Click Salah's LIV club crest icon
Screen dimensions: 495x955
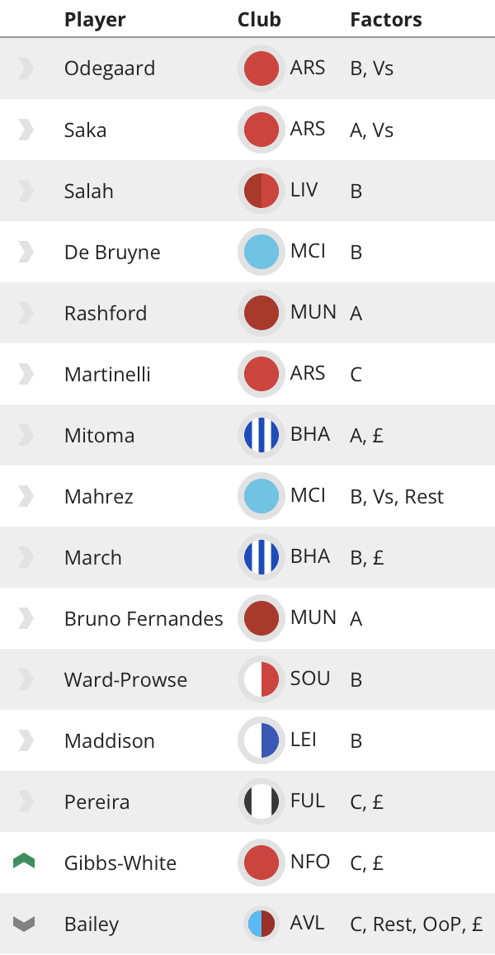click(261, 190)
